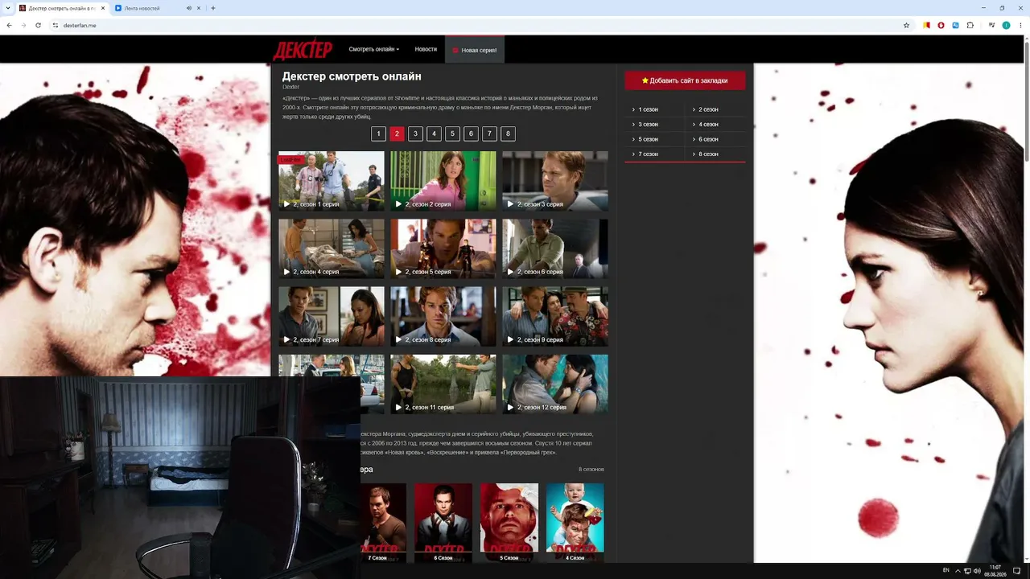Viewport: 1030px width, 579px height.
Task: Open site information icon in address bar
Action: [x=56, y=25]
